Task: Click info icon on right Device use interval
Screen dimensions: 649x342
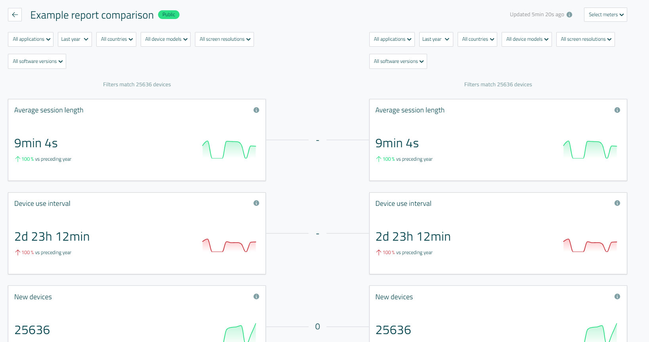Action: [617, 203]
